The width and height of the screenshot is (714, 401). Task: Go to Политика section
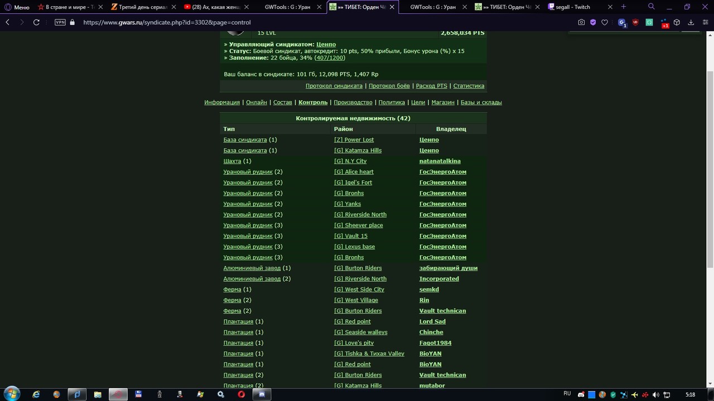click(392, 102)
